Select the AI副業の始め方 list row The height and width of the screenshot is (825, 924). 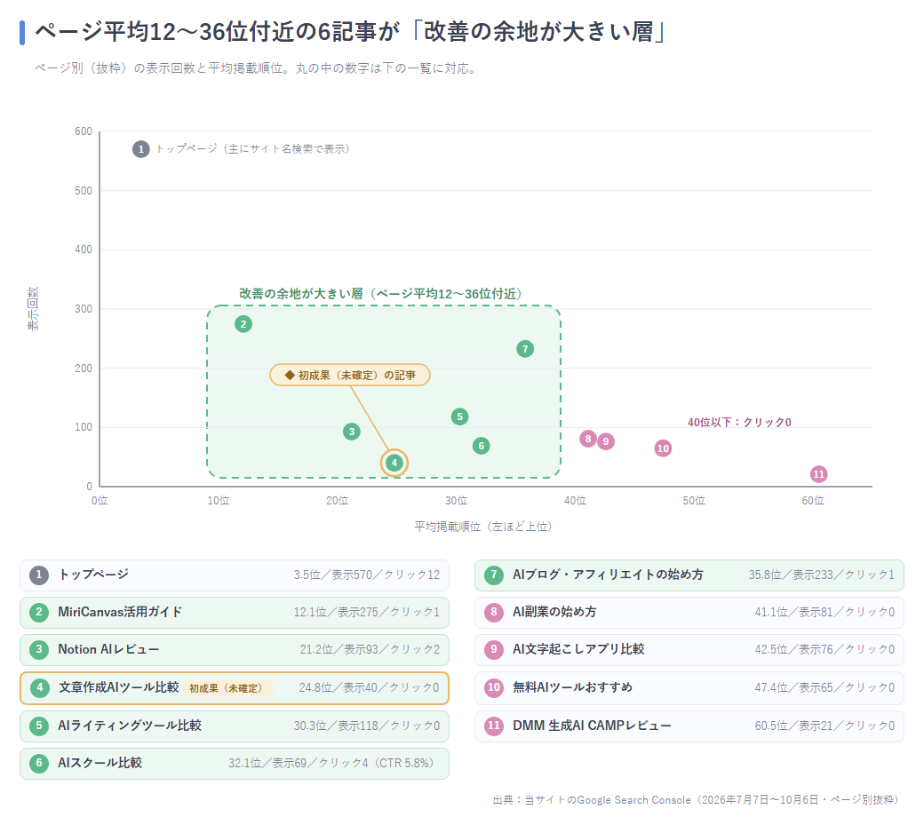[689, 613]
